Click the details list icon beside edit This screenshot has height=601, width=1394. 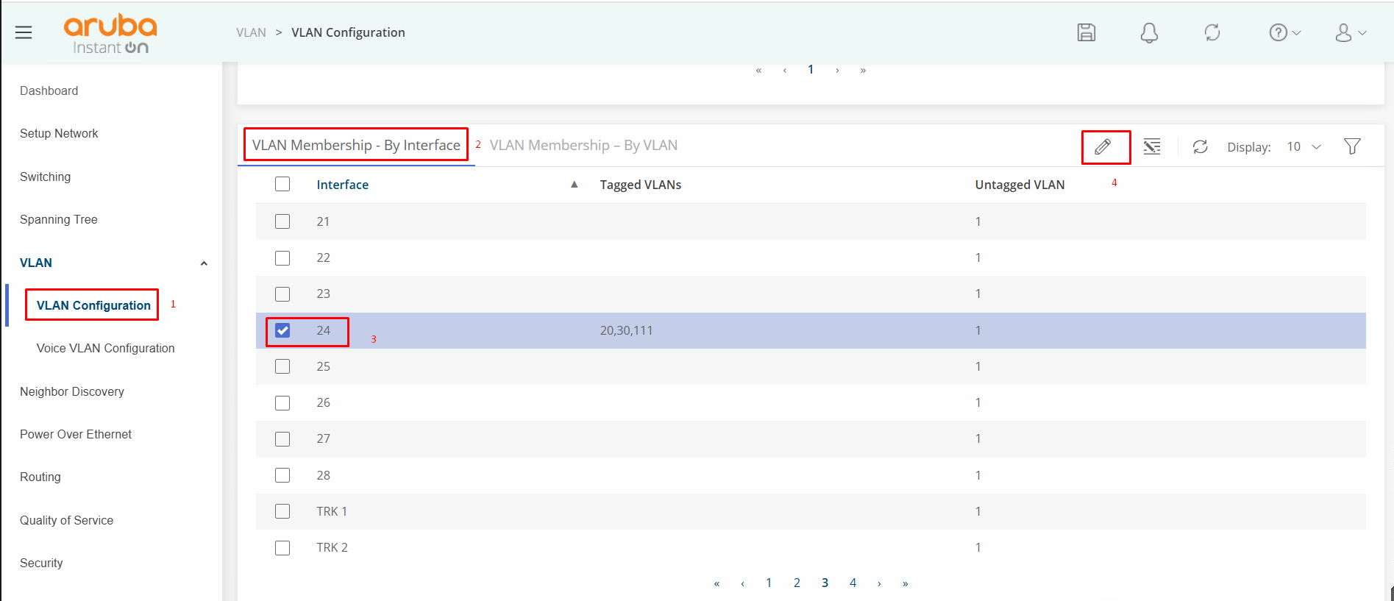[x=1152, y=147]
